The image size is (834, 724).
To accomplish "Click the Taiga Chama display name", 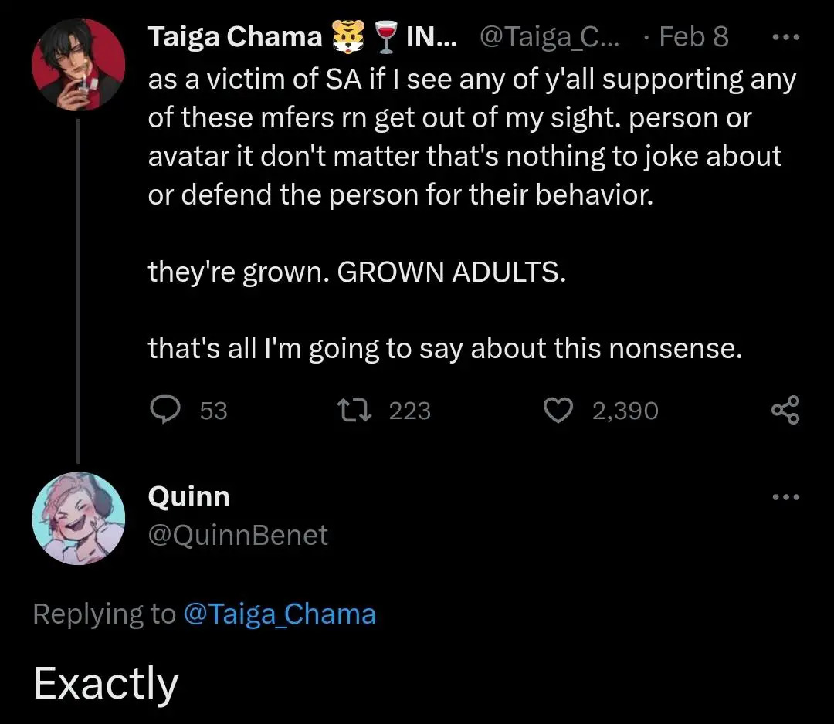I will coord(235,37).
